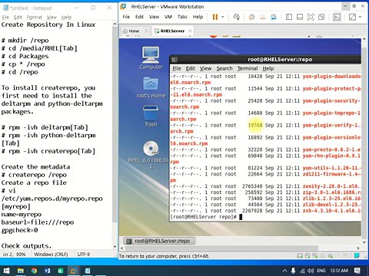Click the RHEL_6.0 i386 disc icon

tap(151, 154)
